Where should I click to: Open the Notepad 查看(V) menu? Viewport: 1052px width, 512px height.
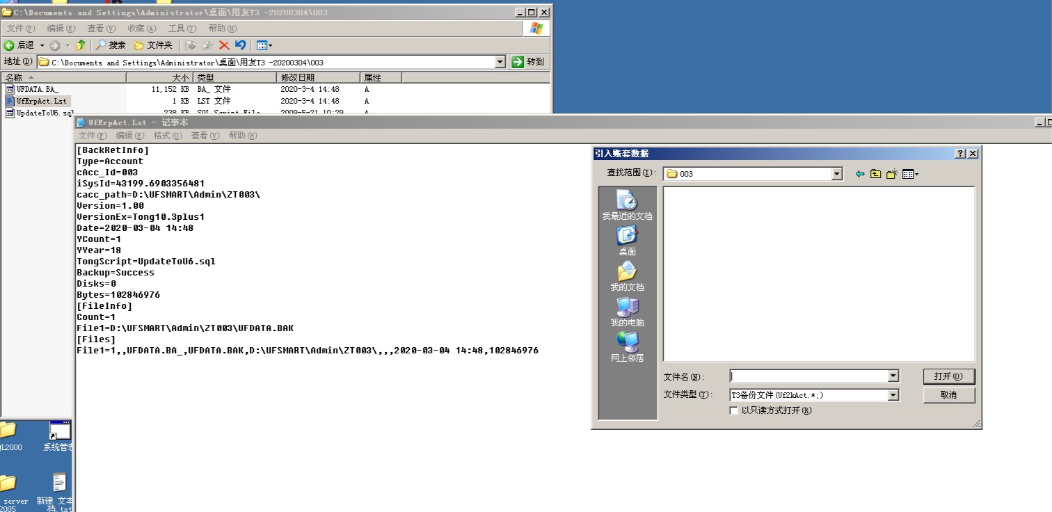point(205,136)
